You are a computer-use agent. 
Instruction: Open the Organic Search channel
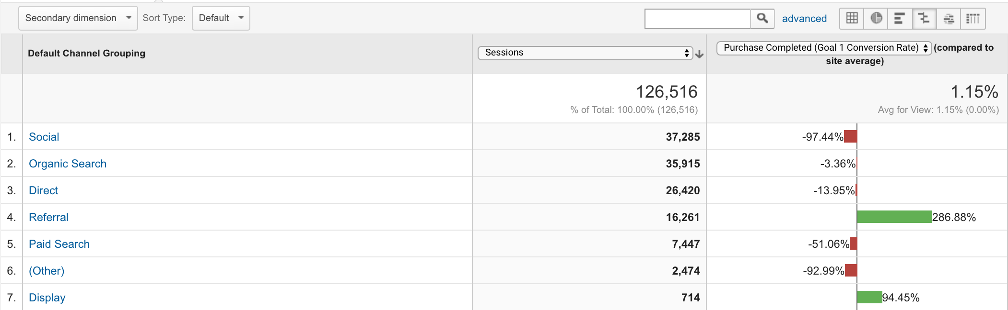click(68, 164)
